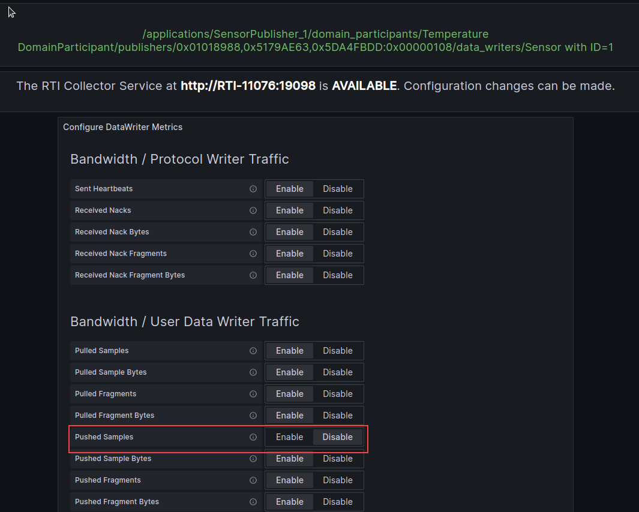This screenshot has width=639, height=512.
Task: Enable the Pushed Sample Bytes metric
Action: (x=289, y=459)
